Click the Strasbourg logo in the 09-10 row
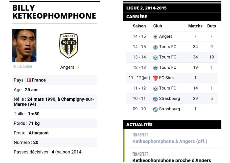Screen dimensions: 230x163 coord(155,109)
